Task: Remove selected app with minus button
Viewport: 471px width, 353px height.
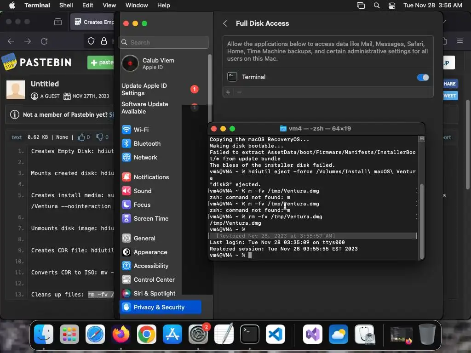Action: point(239,92)
